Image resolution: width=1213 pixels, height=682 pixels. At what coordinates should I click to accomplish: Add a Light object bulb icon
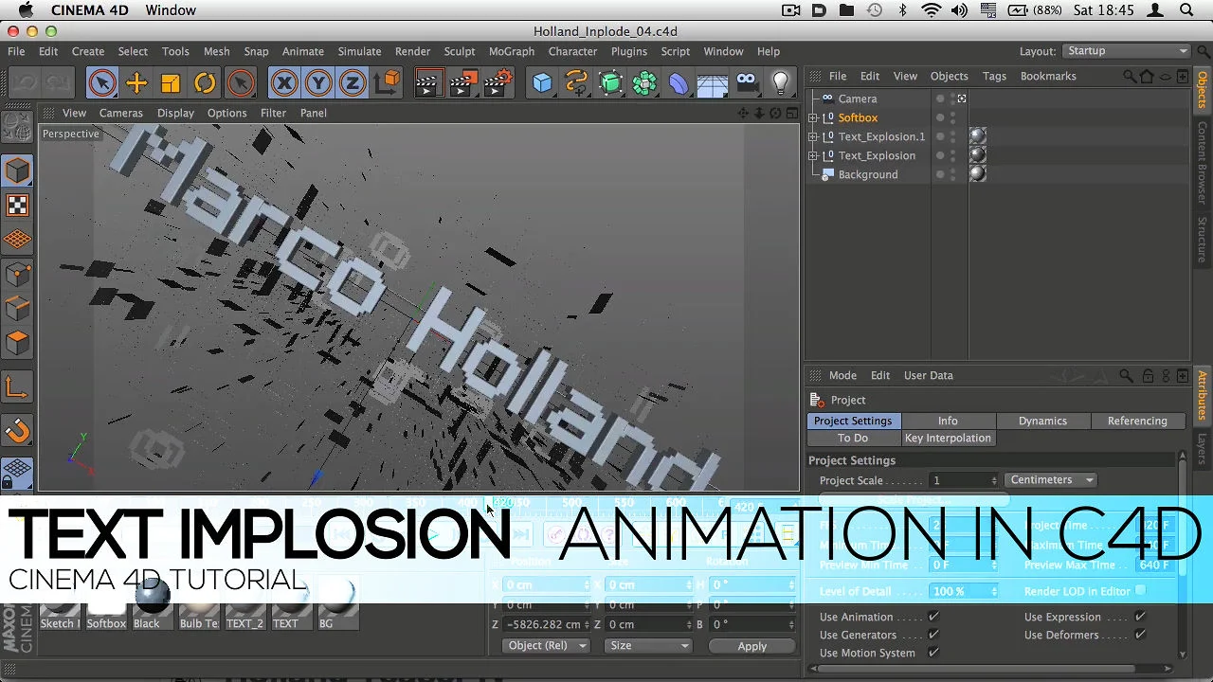[x=781, y=83]
